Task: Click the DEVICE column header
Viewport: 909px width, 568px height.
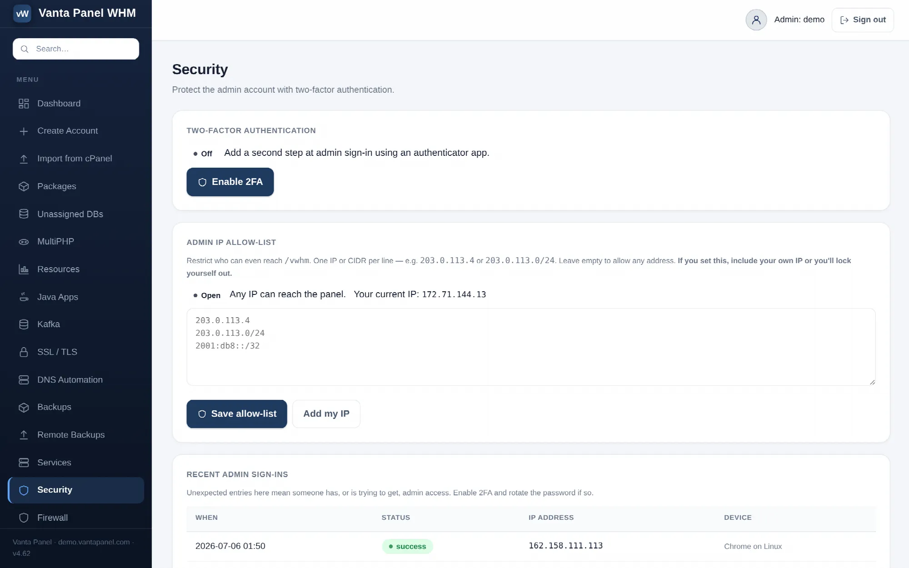Action: (x=738, y=518)
